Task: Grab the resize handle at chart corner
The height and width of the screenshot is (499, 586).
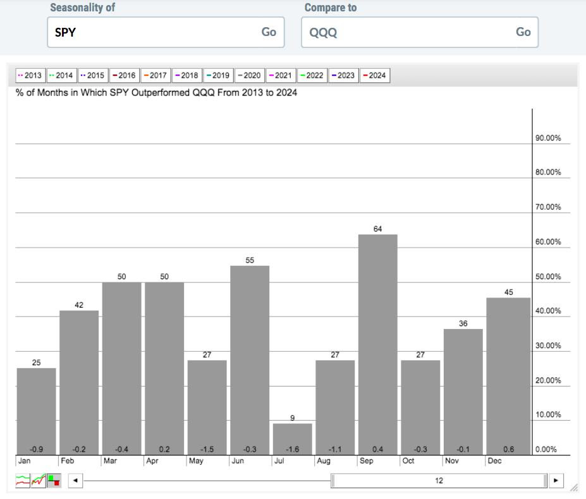Action: click(x=573, y=487)
